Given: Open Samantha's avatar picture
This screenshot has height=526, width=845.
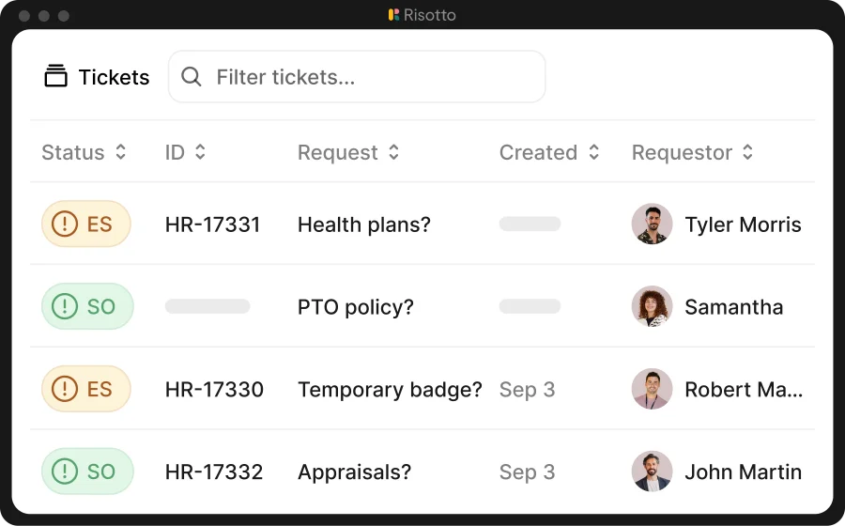Looking at the screenshot, I should click(653, 306).
